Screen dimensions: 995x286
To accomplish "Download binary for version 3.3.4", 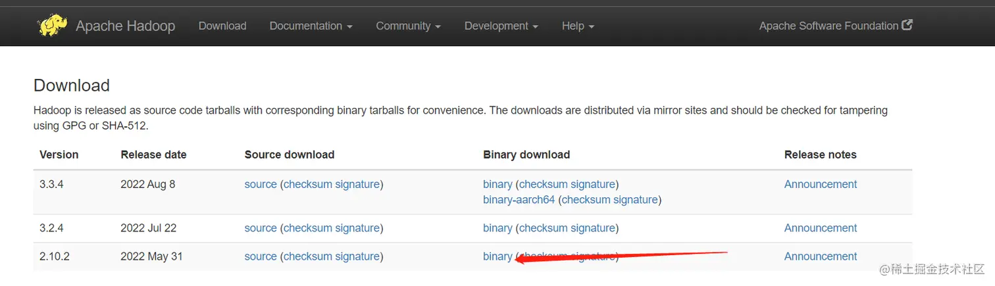I will [x=497, y=185].
